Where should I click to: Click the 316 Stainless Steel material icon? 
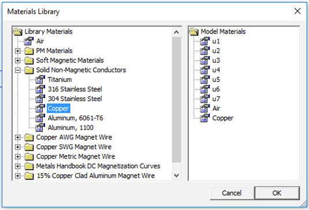point(40,89)
